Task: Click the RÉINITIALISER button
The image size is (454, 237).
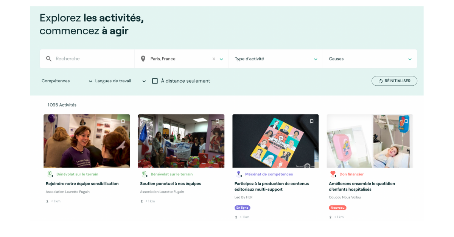Action: pyautogui.click(x=394, y=81)
